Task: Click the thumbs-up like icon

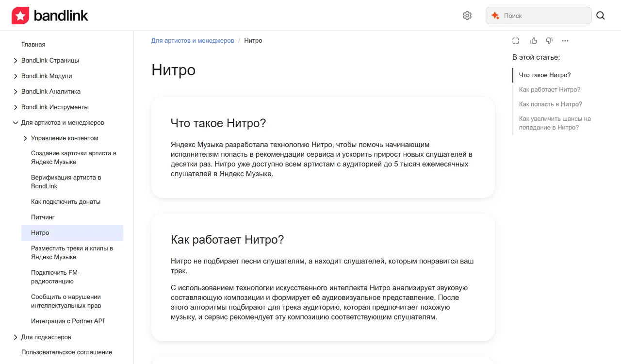Action: coord(534,41)
